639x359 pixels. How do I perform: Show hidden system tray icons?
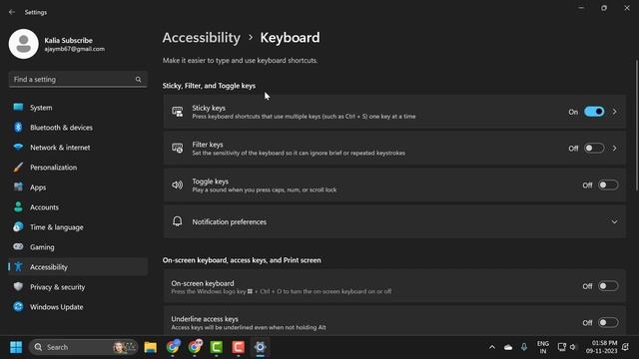pos(492,347)
